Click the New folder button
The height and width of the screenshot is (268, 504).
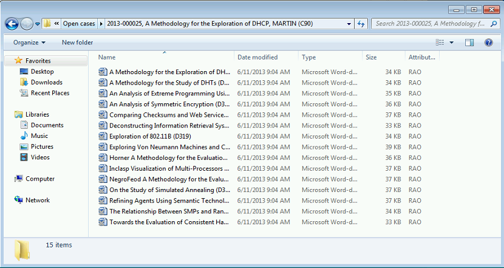pos(77,43)
